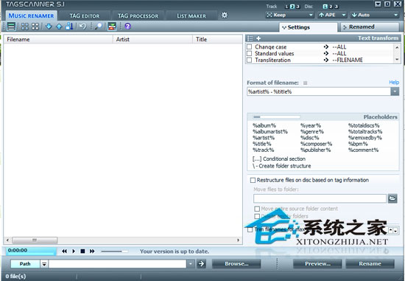Click in the Format of filename field
Viewport: 405px width, 281px height.
coord(319,91)
